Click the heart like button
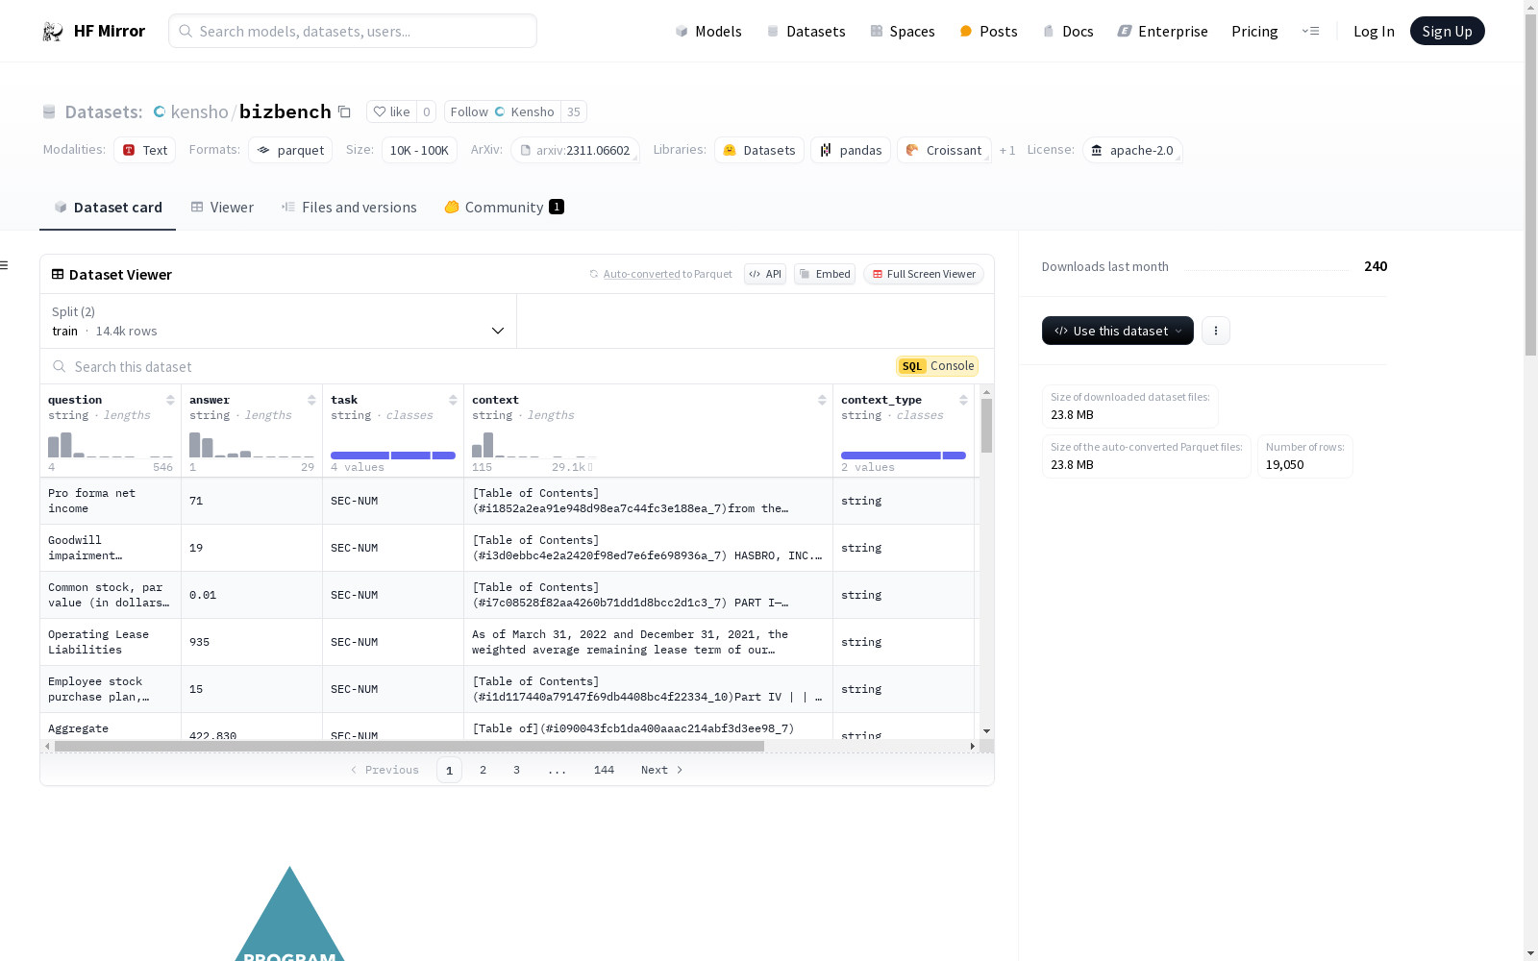The width and height of the screenshot is (1538, 961). click(391, 111)
